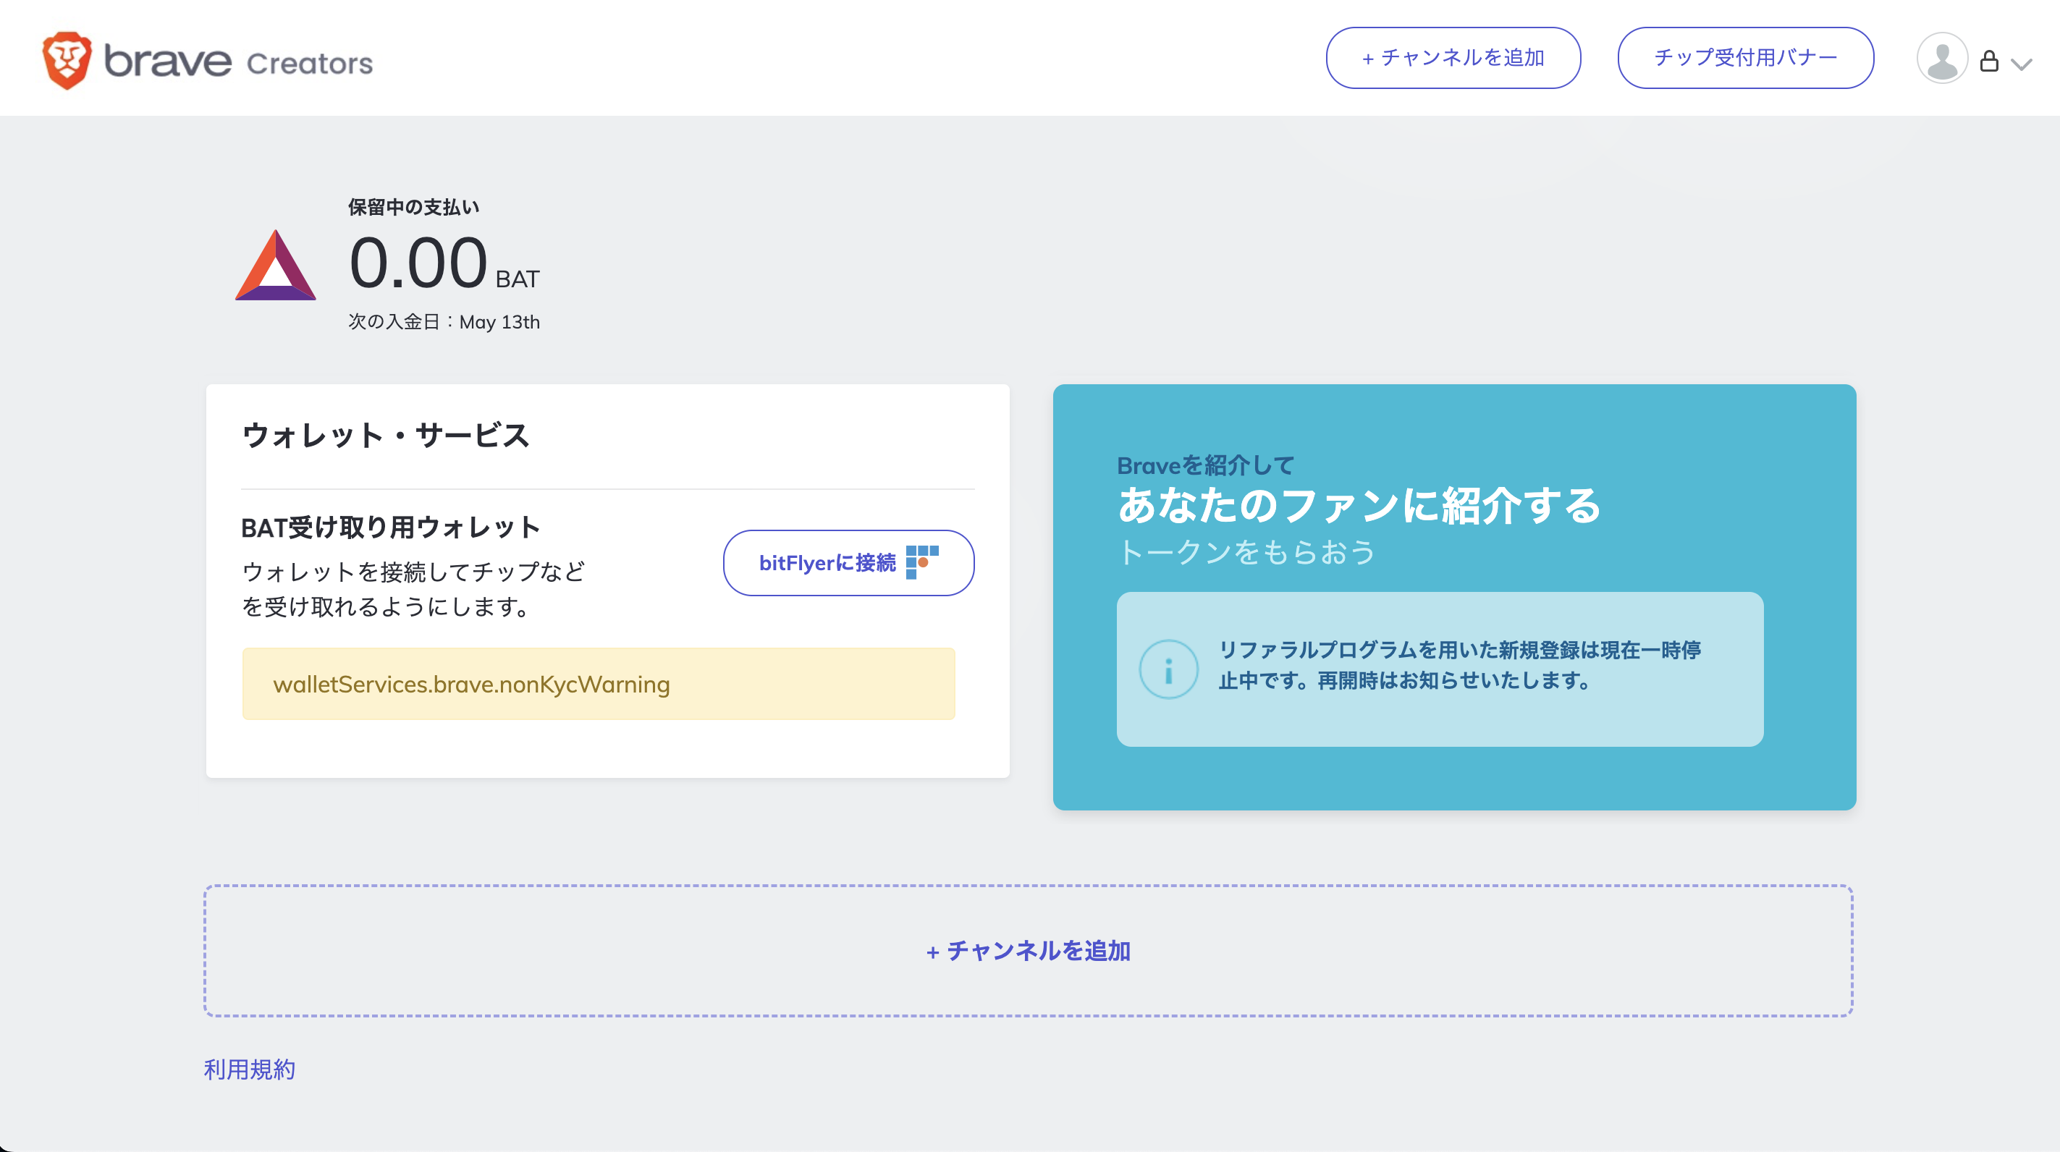
Task: Click the walletServices.brave.nonKycWarning banner
Action: click(599, 685)
